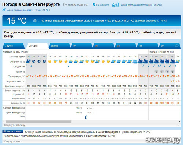Screen dimensions: 183x145
Task: Open the 7 суток forecast tab
Action: coord(13,46)
